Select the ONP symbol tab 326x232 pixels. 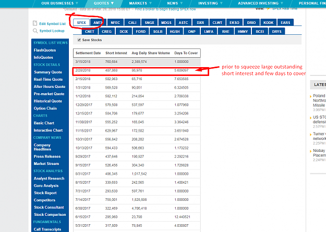click(192, 32)
